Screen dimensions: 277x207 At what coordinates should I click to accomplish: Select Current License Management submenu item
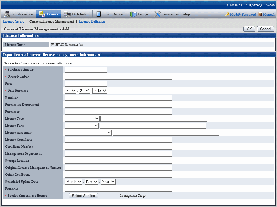pyautogui.click(x=52, y=22)
